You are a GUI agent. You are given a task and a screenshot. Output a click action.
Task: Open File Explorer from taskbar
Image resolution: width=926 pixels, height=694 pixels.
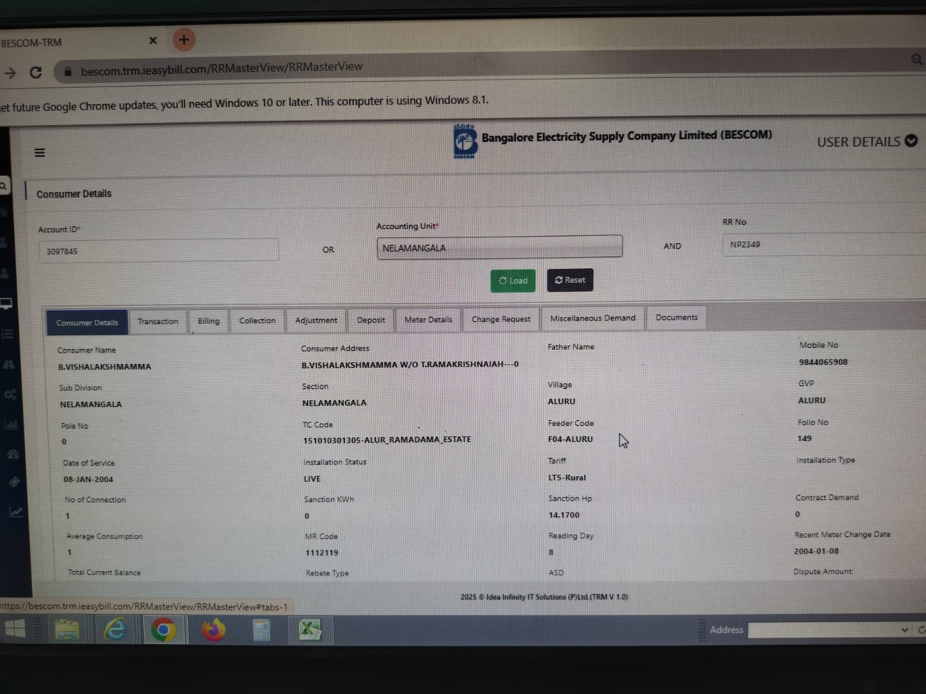click(67, 629)
